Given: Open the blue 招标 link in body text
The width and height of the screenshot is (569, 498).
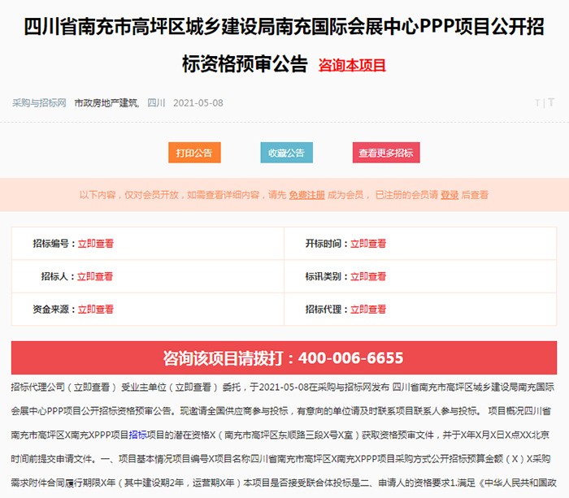Looking at the screenshot, I should (x=137, y=435).
